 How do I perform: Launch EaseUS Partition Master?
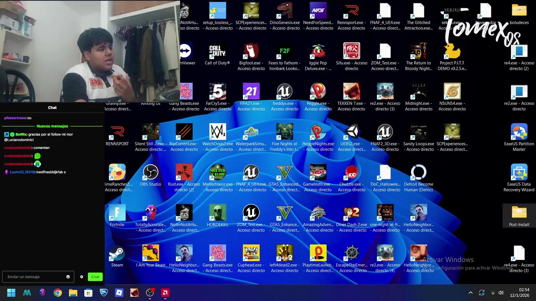[519, 138]
